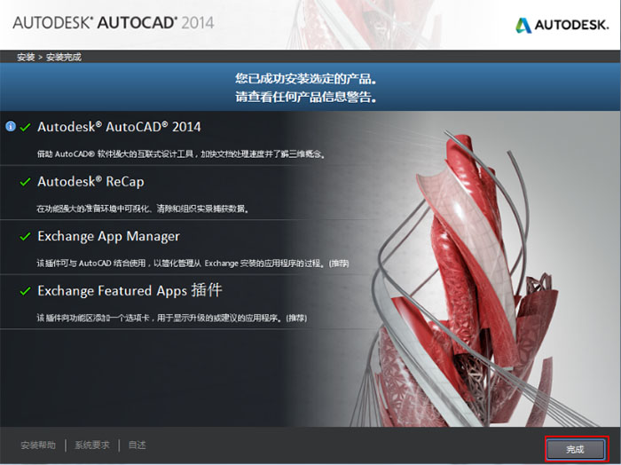
Task: Click the AutoCAD description starting with 借助 AutoCAD
Action: (x=181, y=154)
